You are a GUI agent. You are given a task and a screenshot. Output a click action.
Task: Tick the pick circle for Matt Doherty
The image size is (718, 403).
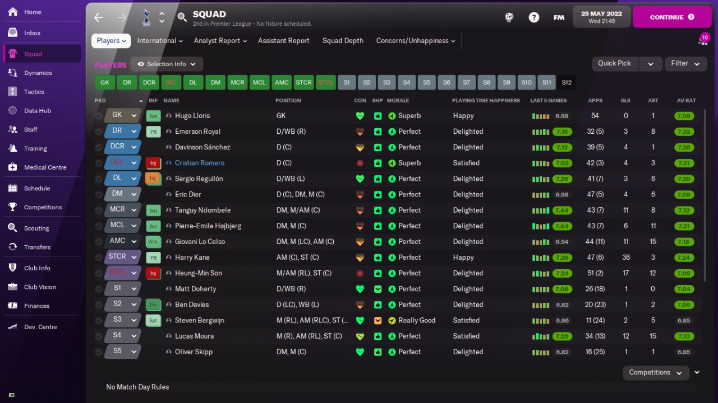(99, 289)
